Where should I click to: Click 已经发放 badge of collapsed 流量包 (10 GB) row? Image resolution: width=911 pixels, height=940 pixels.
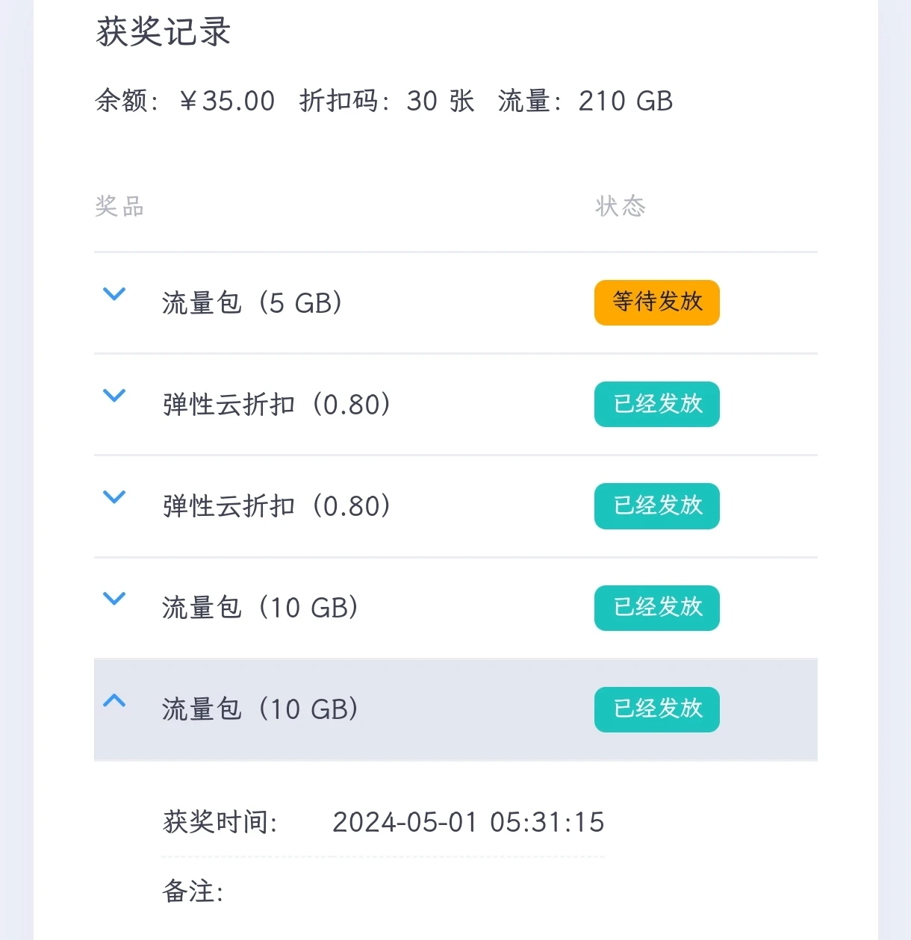pos(656,608)
